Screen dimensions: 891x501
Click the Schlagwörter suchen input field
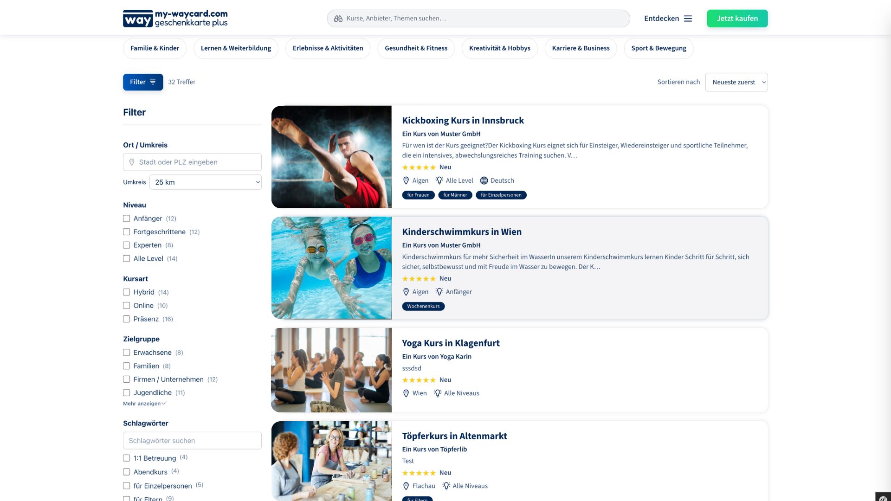click(x=192, y=441)
